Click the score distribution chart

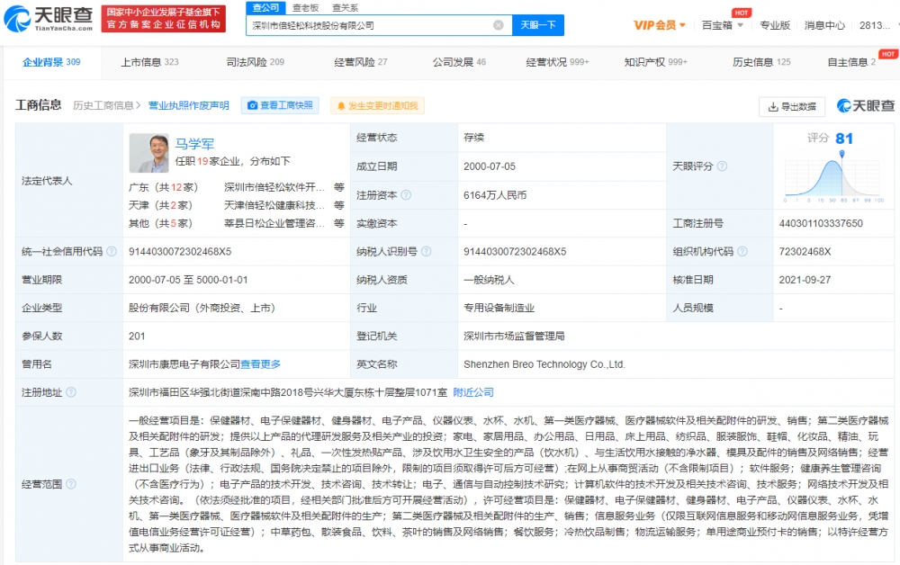[x=834, y=178]
